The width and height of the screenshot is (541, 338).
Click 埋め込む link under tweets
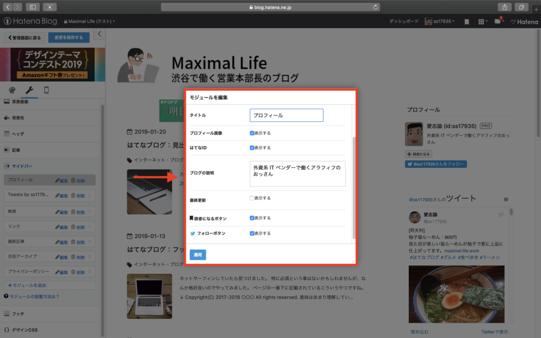click(x=419, y=332)
